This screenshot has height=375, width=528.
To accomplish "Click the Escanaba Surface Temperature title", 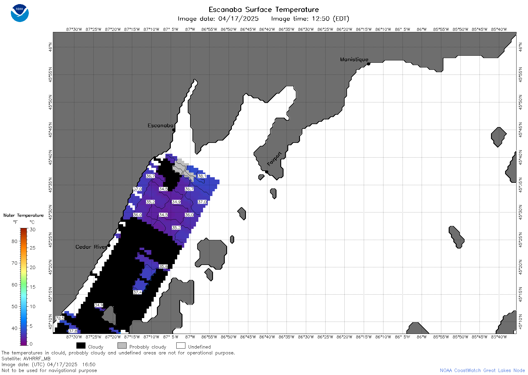I will (x=264, y=10).
